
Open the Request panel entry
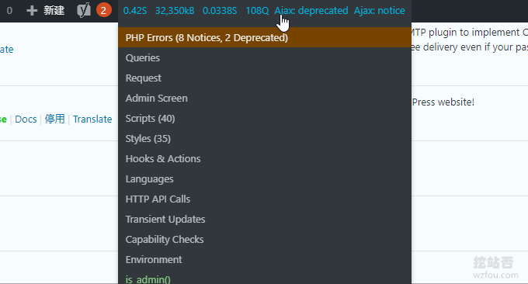(x=264, y=78)
